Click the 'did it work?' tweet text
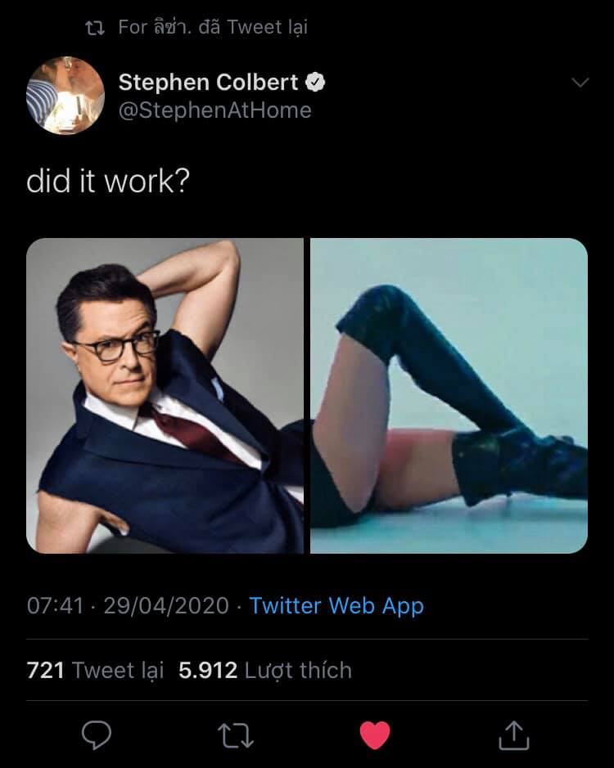Screen dimensions: 614x768 coord(107,181)
